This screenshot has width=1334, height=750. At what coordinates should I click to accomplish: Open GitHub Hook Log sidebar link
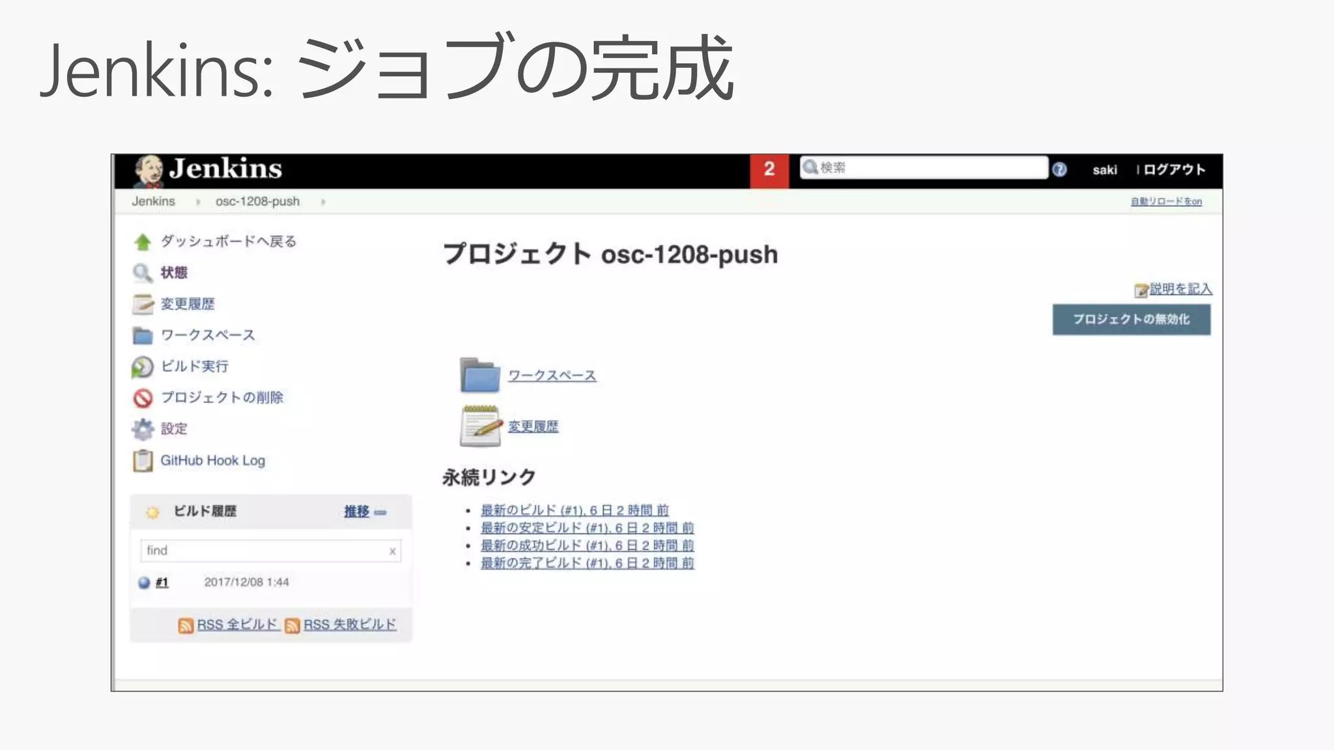[213, 460]
